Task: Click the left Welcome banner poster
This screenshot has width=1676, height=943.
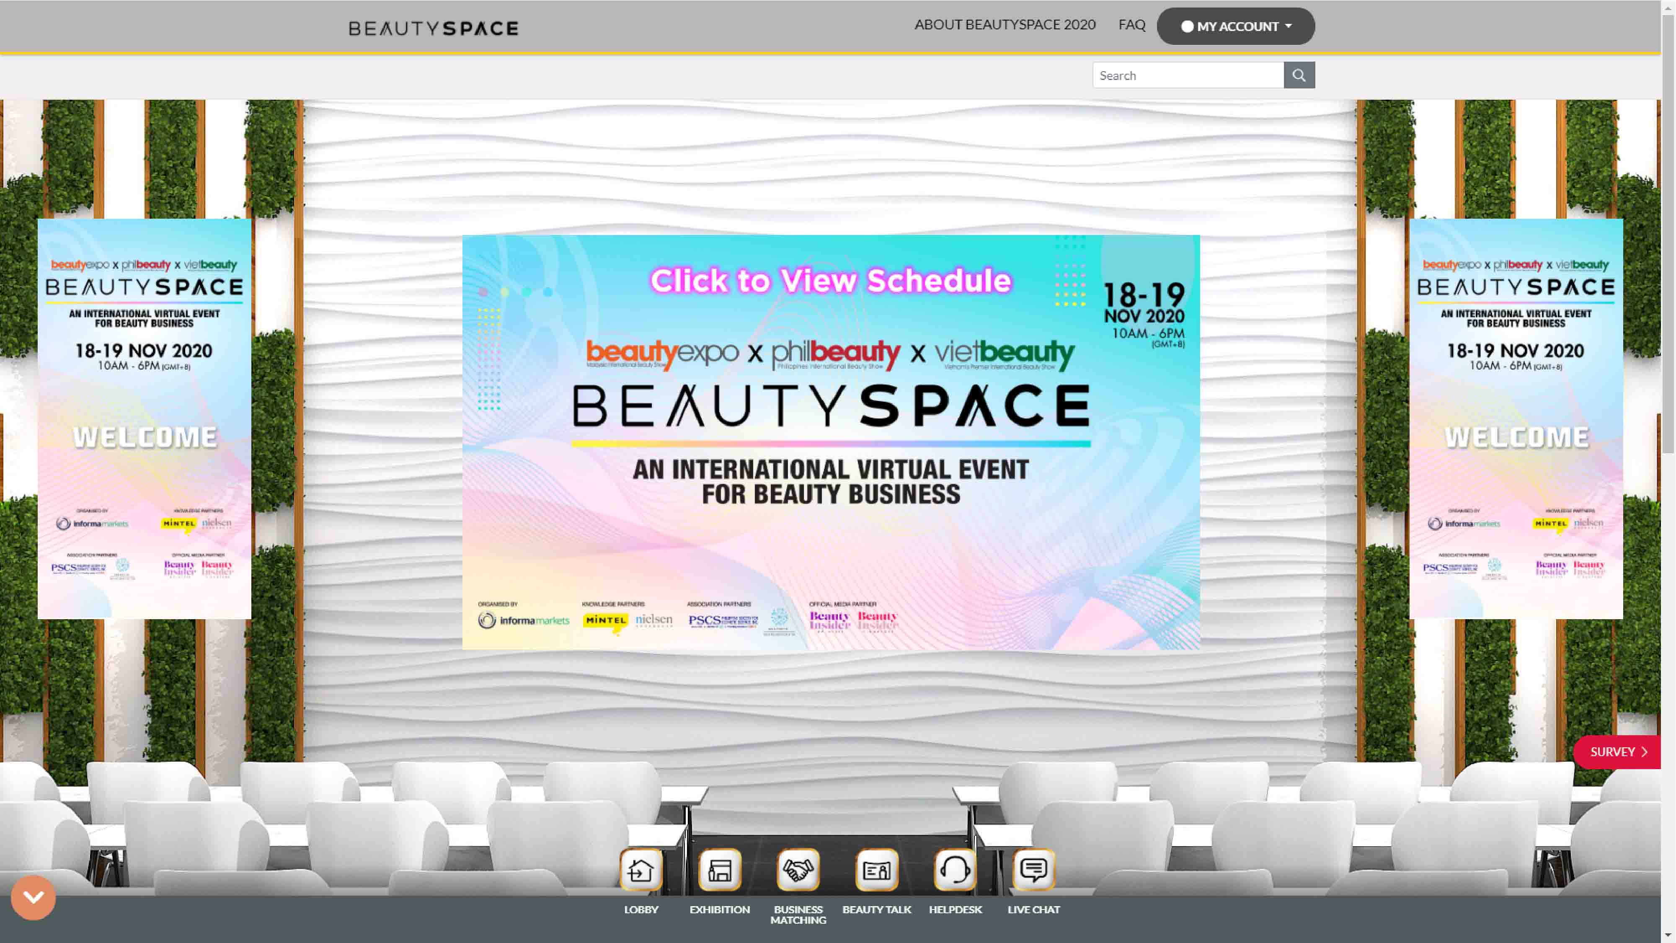Action: click(145, 419)
